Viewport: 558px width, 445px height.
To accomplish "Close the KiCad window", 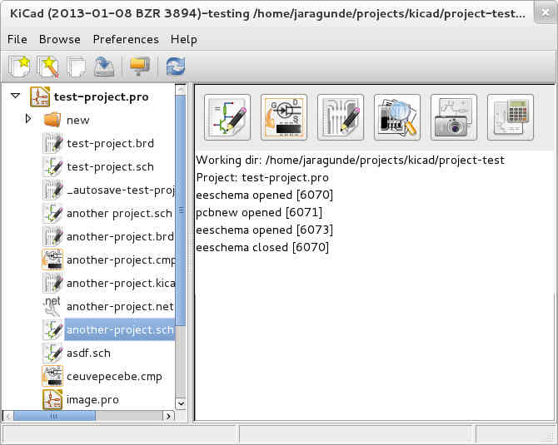I will [545, 13].
